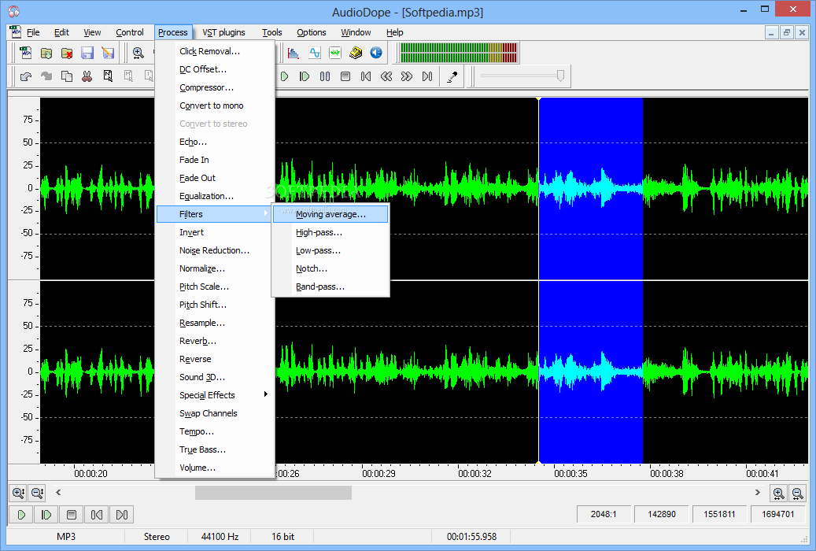Open the View menu
The width and height of the screenshot is (816, 551).
(92, 32)
